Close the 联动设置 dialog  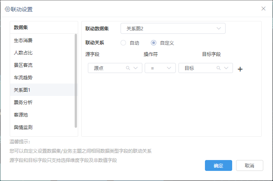click(x=263, y=9)
